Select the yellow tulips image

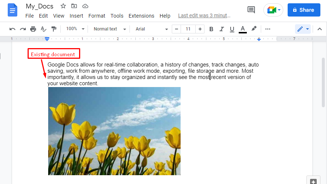pos(114,131)
